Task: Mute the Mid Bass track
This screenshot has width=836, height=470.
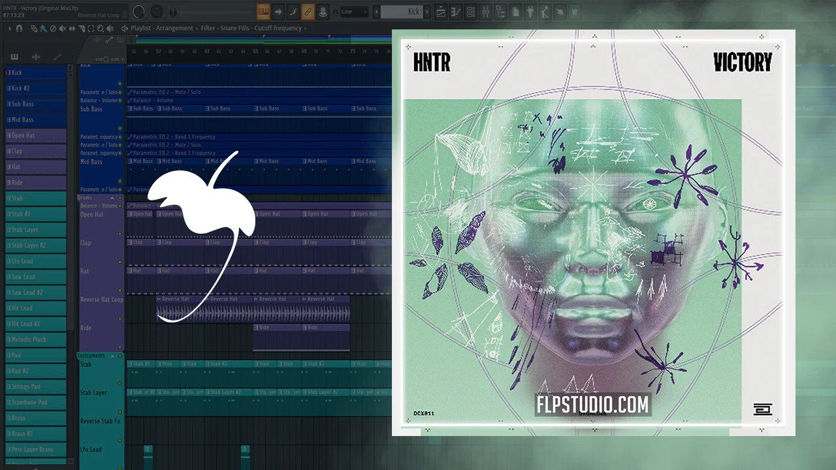Action: 120,181
